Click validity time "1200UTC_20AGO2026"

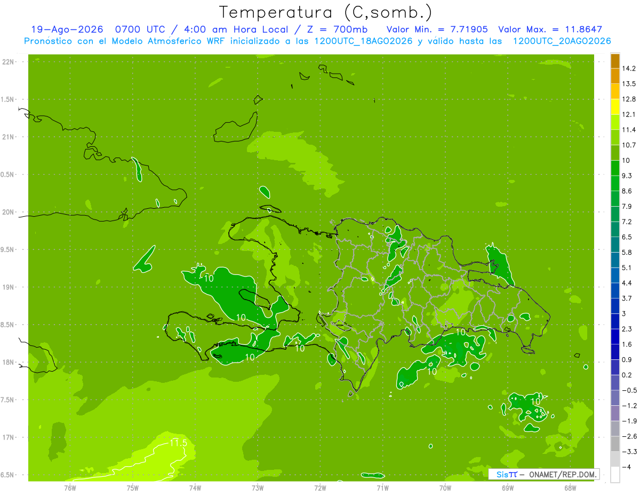(x=562, y=41)
